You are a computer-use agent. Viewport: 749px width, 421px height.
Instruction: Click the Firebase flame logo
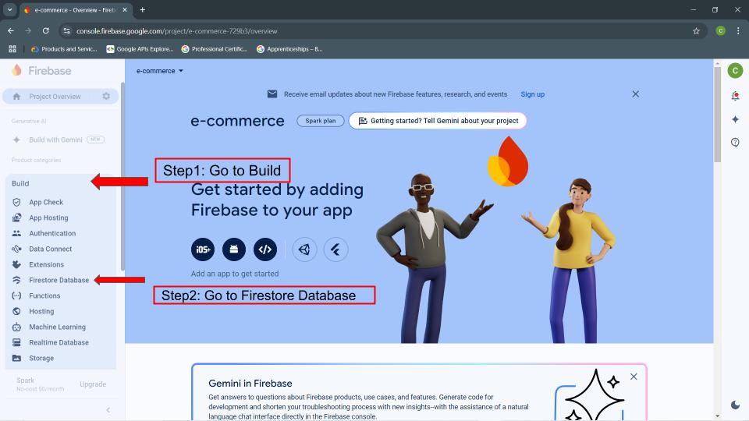click(x=16, y=70)
